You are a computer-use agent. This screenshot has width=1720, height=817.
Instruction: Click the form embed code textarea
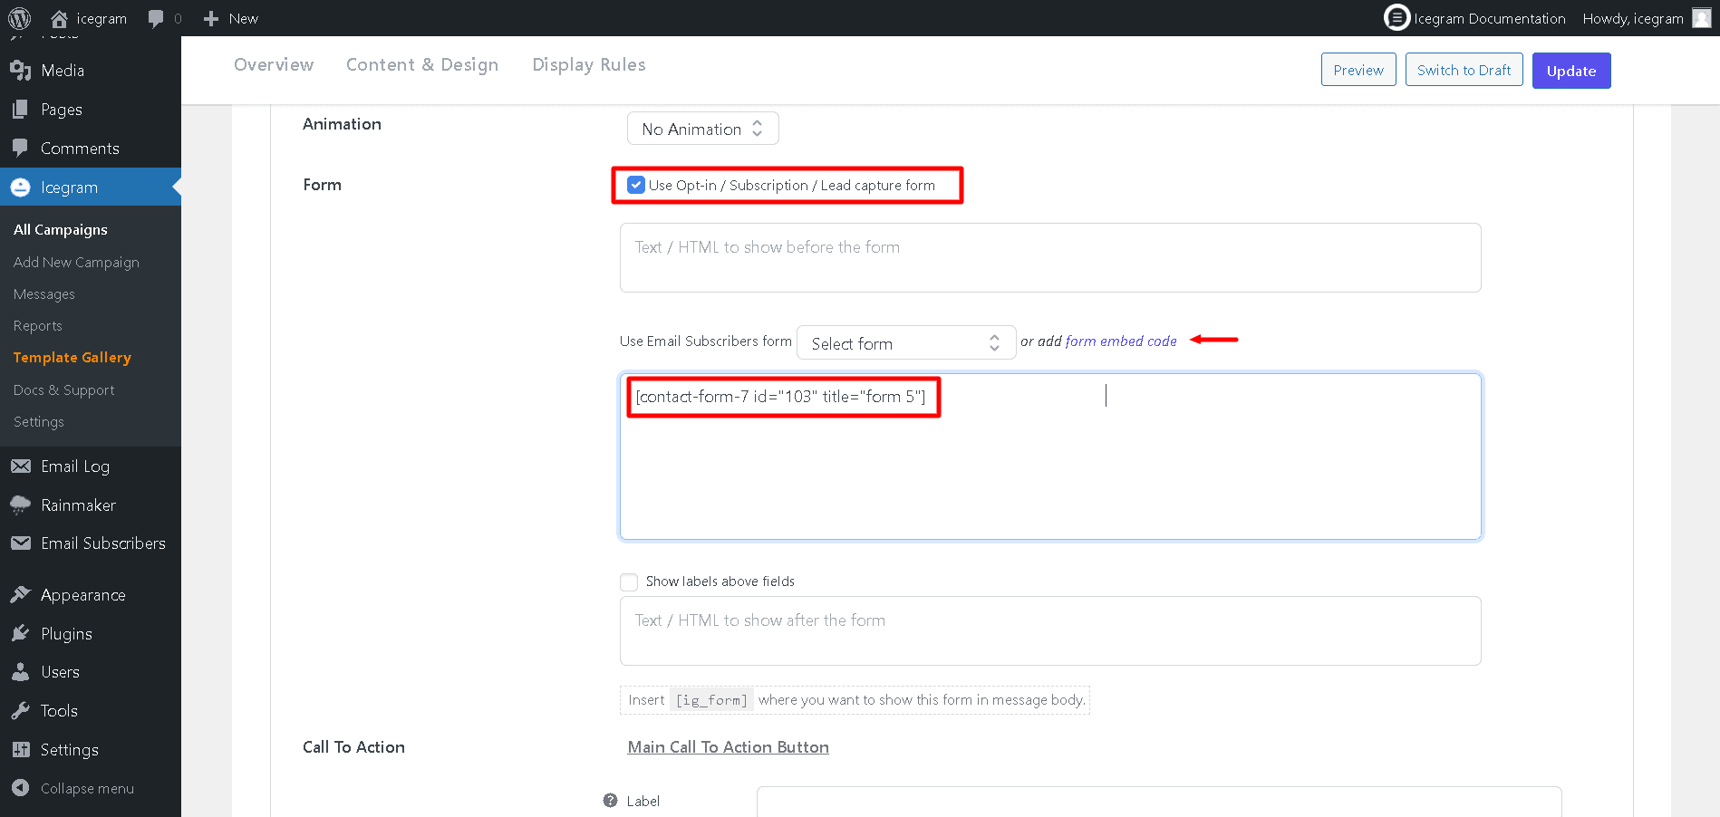click(1050, 457)
